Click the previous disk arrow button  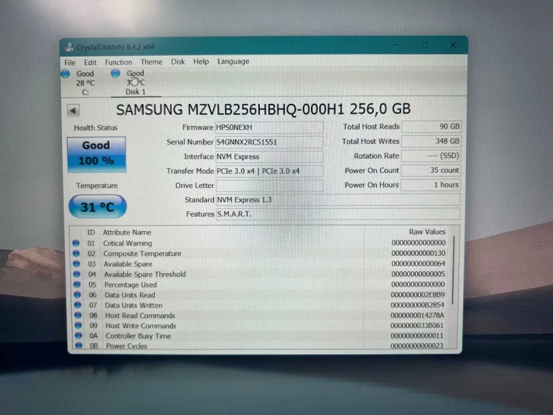click(73, 111)
